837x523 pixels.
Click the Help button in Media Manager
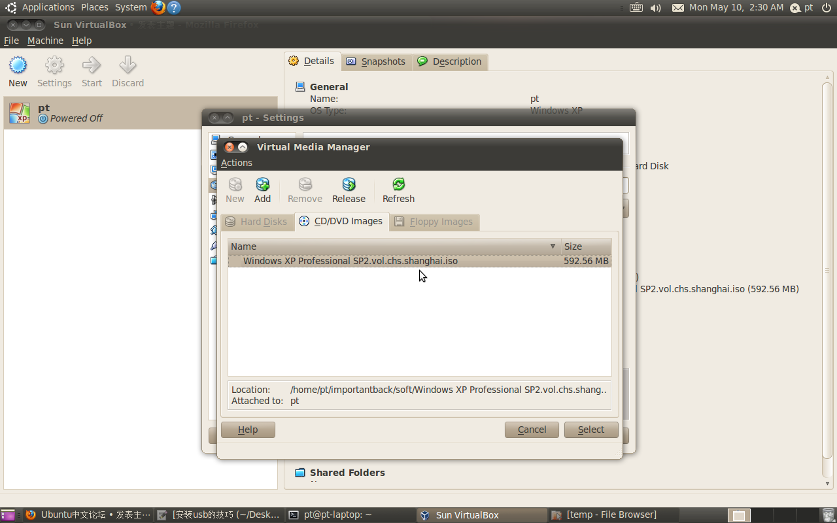[x=248, y=430]
